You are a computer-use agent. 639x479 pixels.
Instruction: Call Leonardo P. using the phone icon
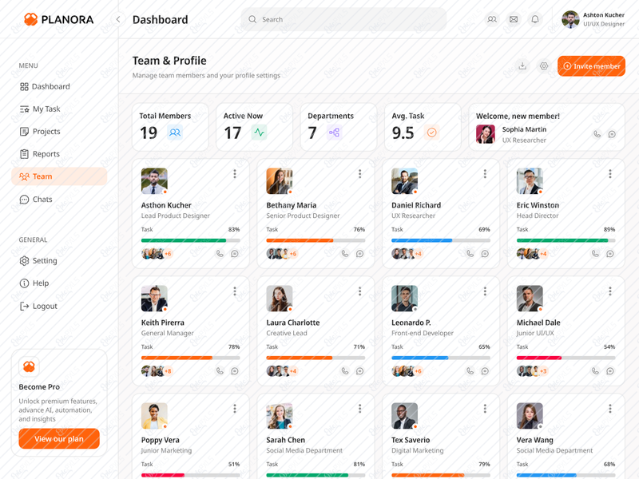point(470,371)
